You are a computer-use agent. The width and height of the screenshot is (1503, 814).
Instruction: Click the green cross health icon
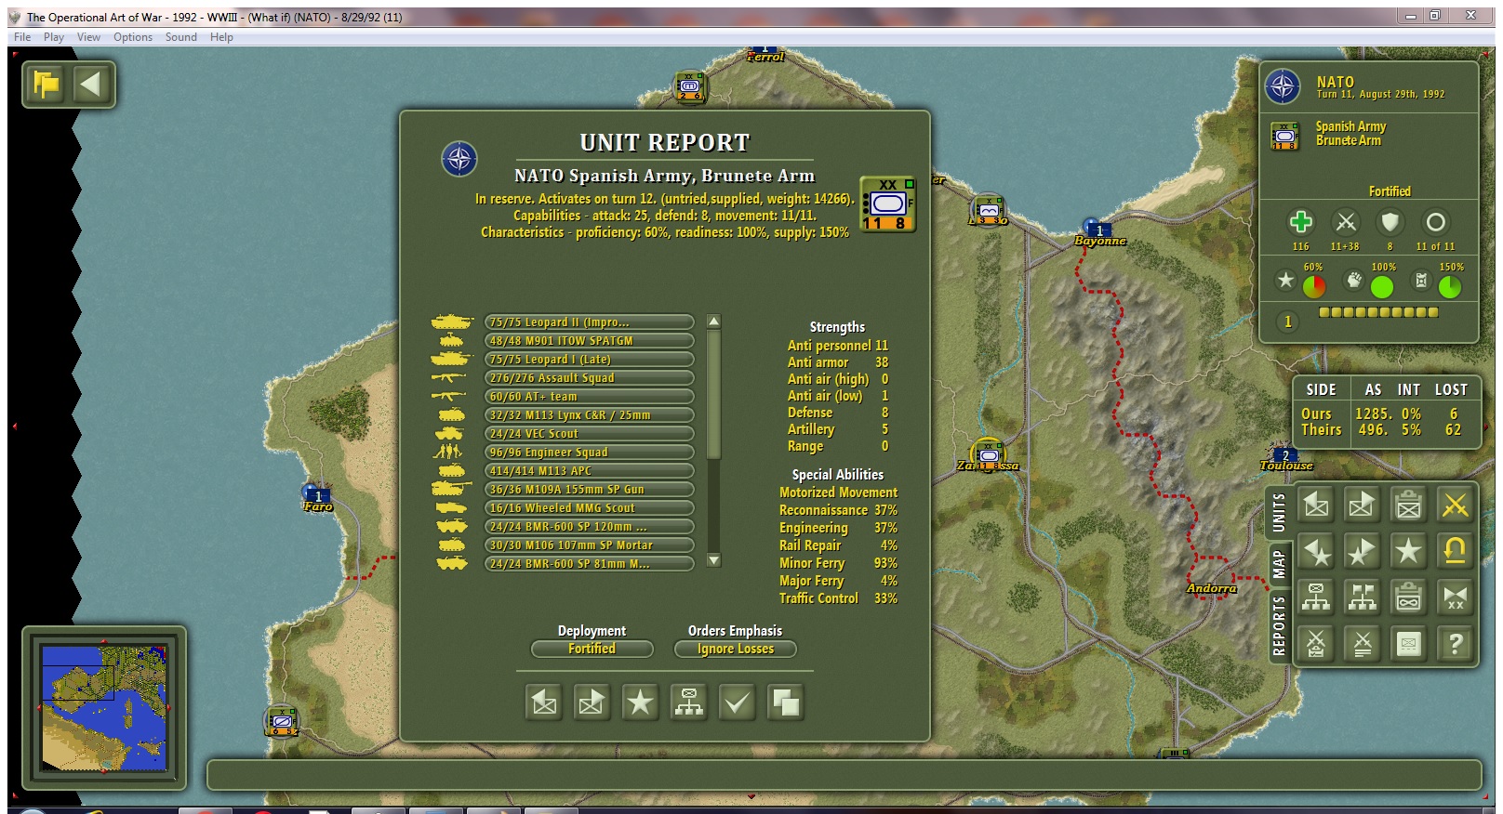point(1300,222)
